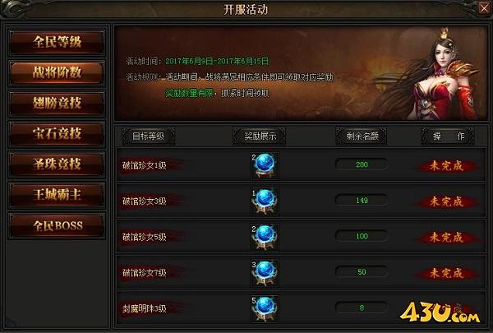The height and width of the screenshot is (333, 493).
Task: Click 未完成 button for 破馆珍女1级
Action: pos(447,166)
